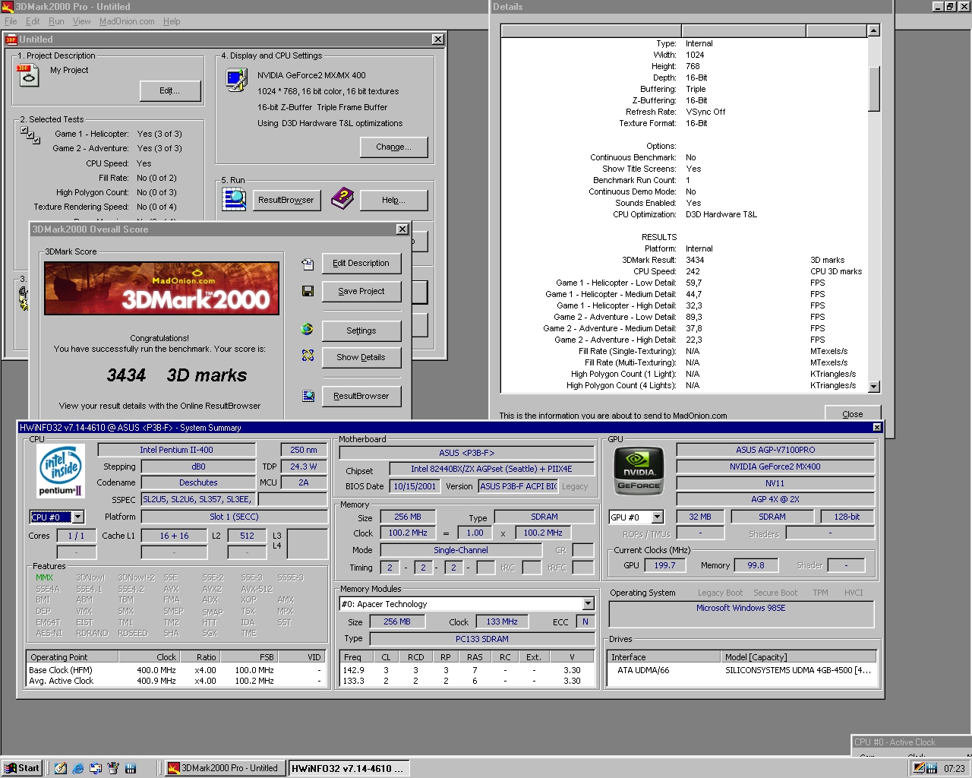
Task: Click the ASUS <P3B-F> motherboard field
Action: coord(466,453)
